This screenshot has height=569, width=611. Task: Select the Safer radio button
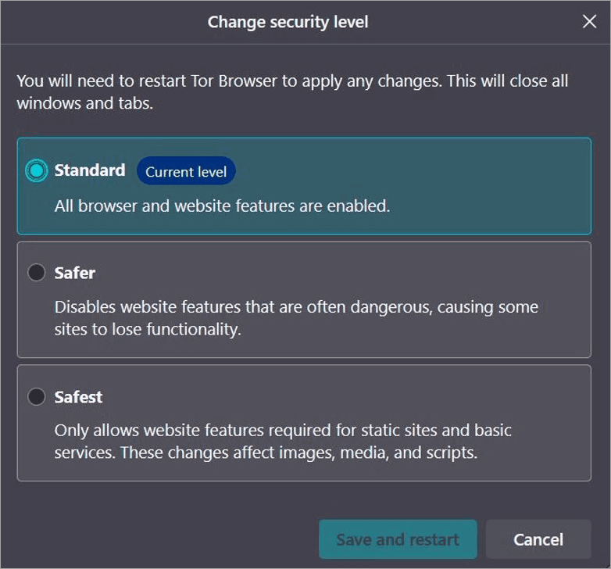(x=36, y=272)
